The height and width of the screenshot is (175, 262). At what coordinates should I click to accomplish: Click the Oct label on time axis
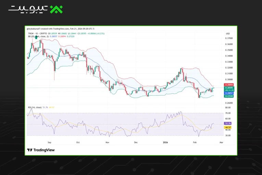tap(78, 142)
